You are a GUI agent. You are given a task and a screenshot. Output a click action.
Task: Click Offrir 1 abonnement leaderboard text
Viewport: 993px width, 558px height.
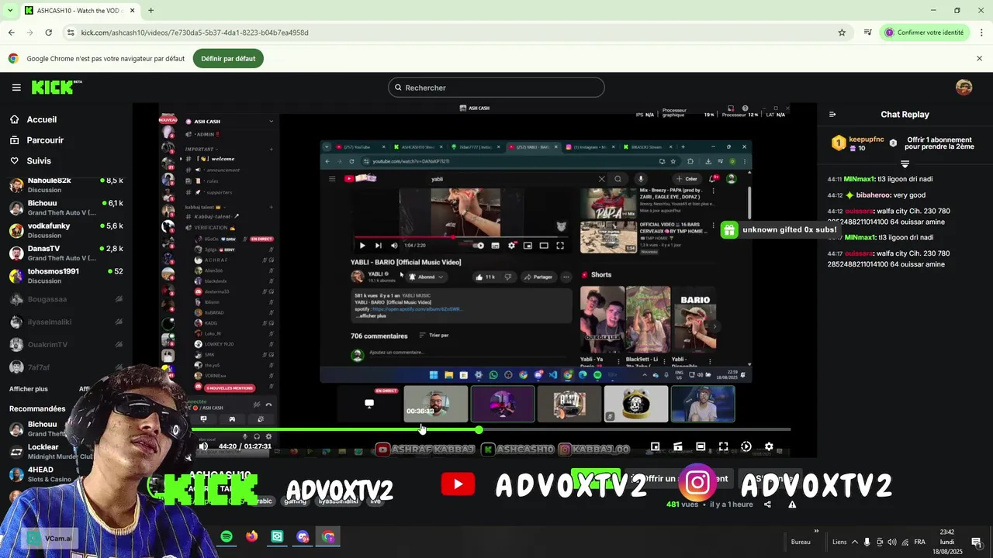coord(939,143)
